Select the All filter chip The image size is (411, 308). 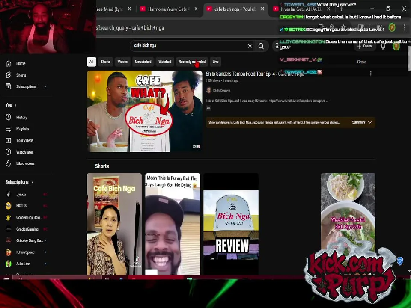coord(92,62)
